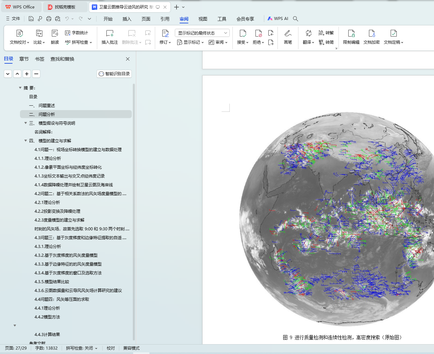Screen dimensions: 434x354
Task: Click the search magnifier next to WPS AI
Action: pyautogui.click(x=295, y=19)
